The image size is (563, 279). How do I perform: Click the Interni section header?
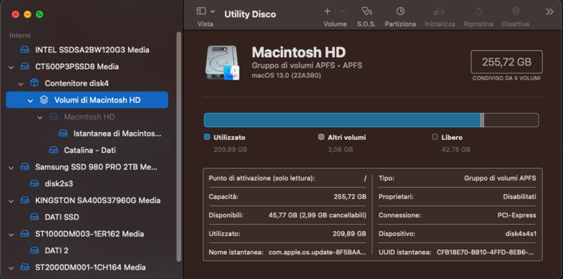[20, 35]
